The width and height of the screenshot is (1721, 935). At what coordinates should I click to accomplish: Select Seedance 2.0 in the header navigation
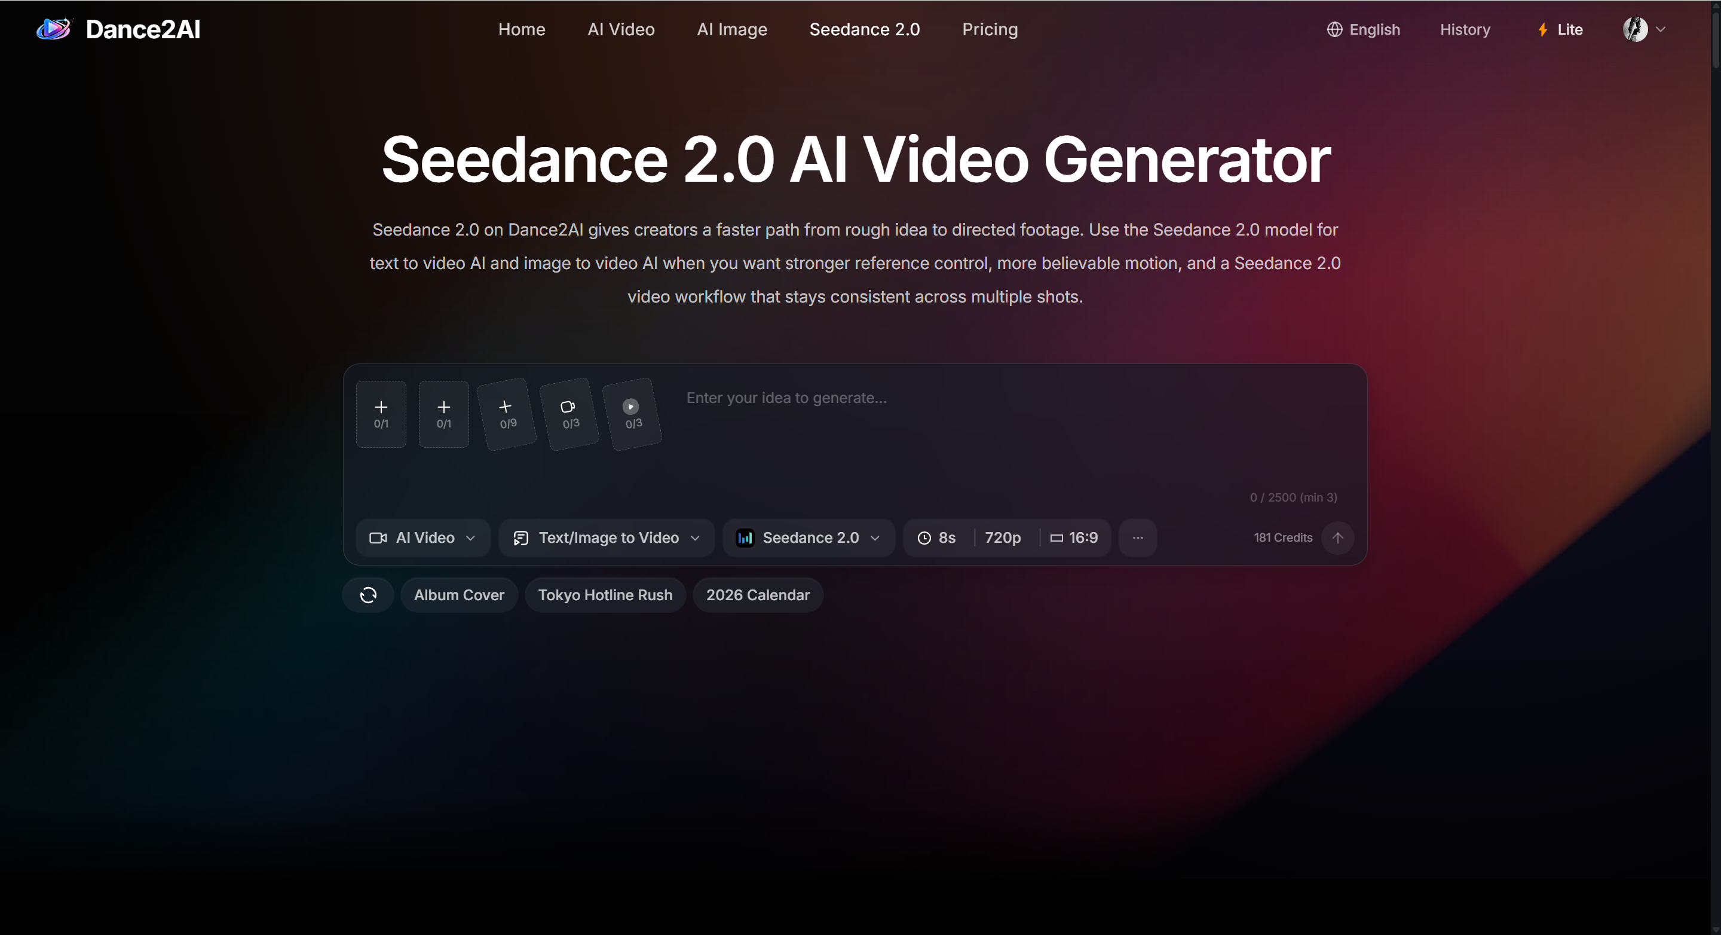click(865, 29)
